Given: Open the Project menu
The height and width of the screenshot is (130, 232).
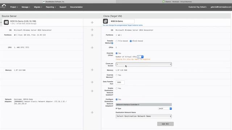Looking at the screenshot, I should [14, 7].
